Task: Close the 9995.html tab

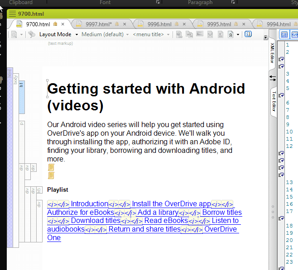Action: [x=244, y=24]
